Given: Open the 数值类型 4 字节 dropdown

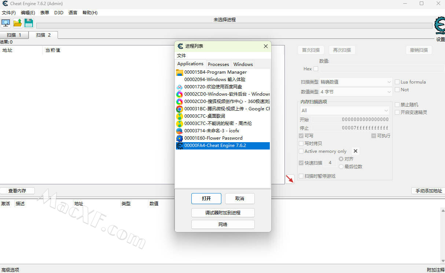Looking at the screenshot, I should click(x=356, y=92).
